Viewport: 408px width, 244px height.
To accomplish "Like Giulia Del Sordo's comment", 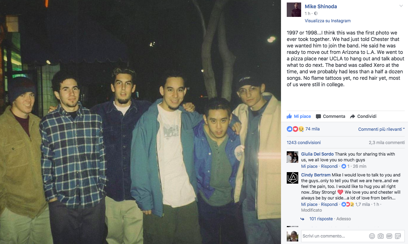I will click(309, 166).
